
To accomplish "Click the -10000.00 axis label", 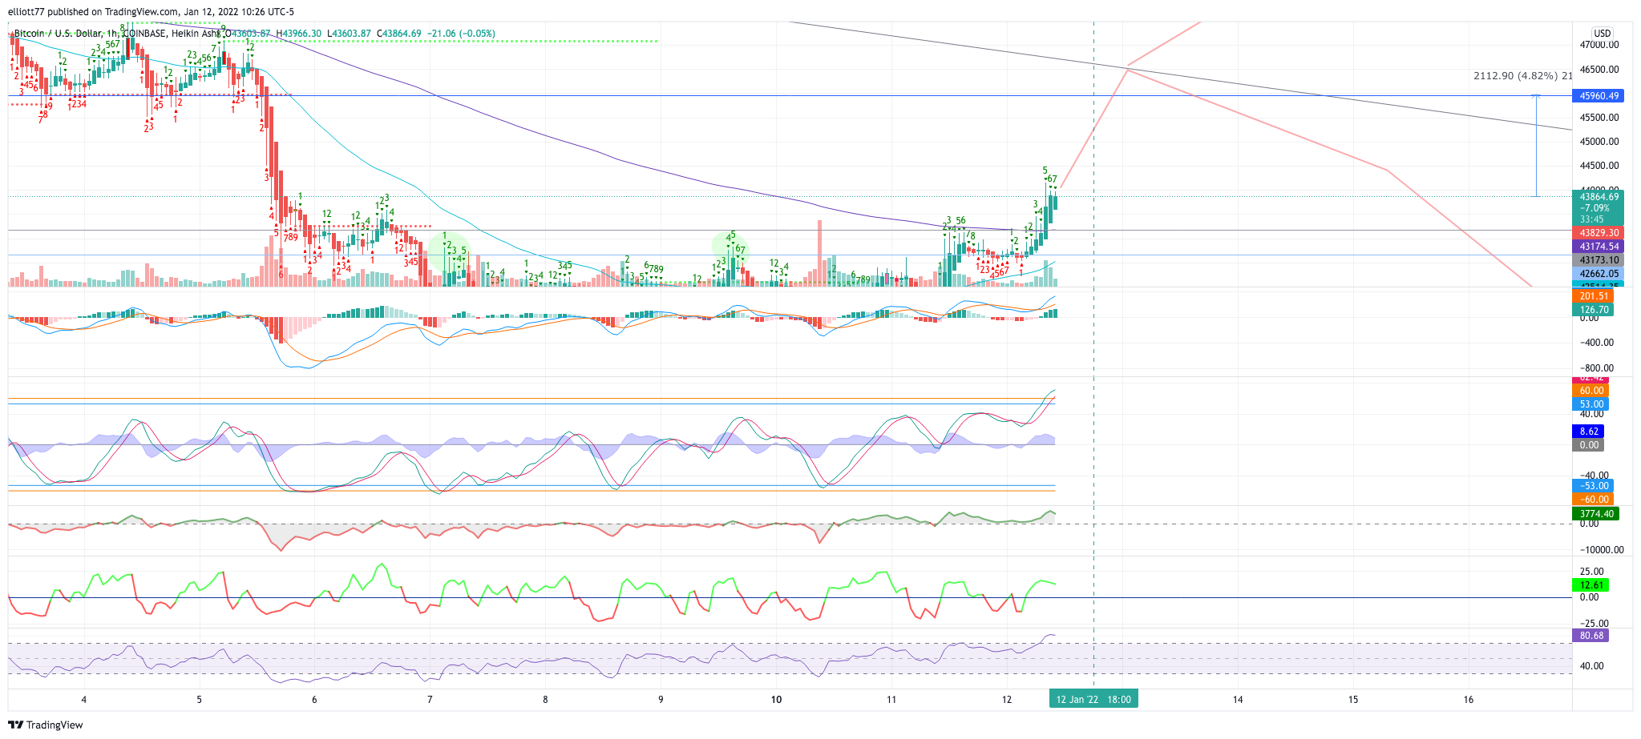I will (1601, 550).
